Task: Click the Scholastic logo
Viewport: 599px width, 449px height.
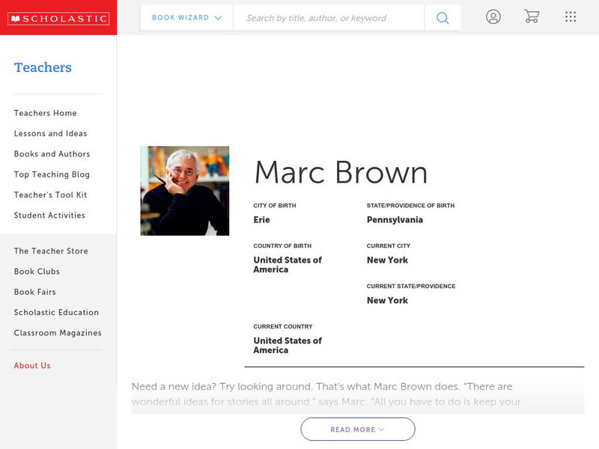Action: click(58, 19)
